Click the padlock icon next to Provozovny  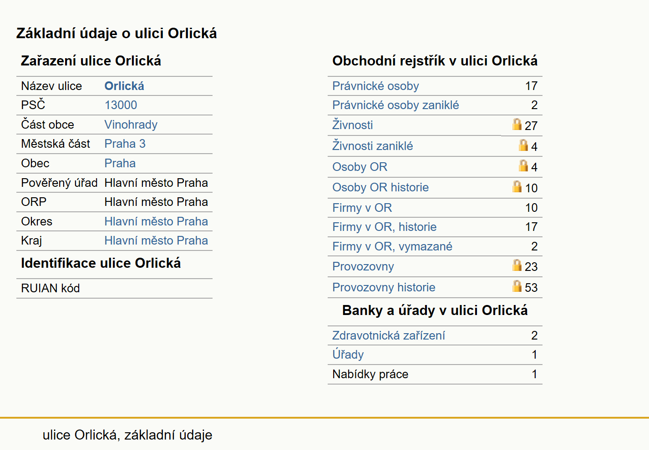pos(517,265)
